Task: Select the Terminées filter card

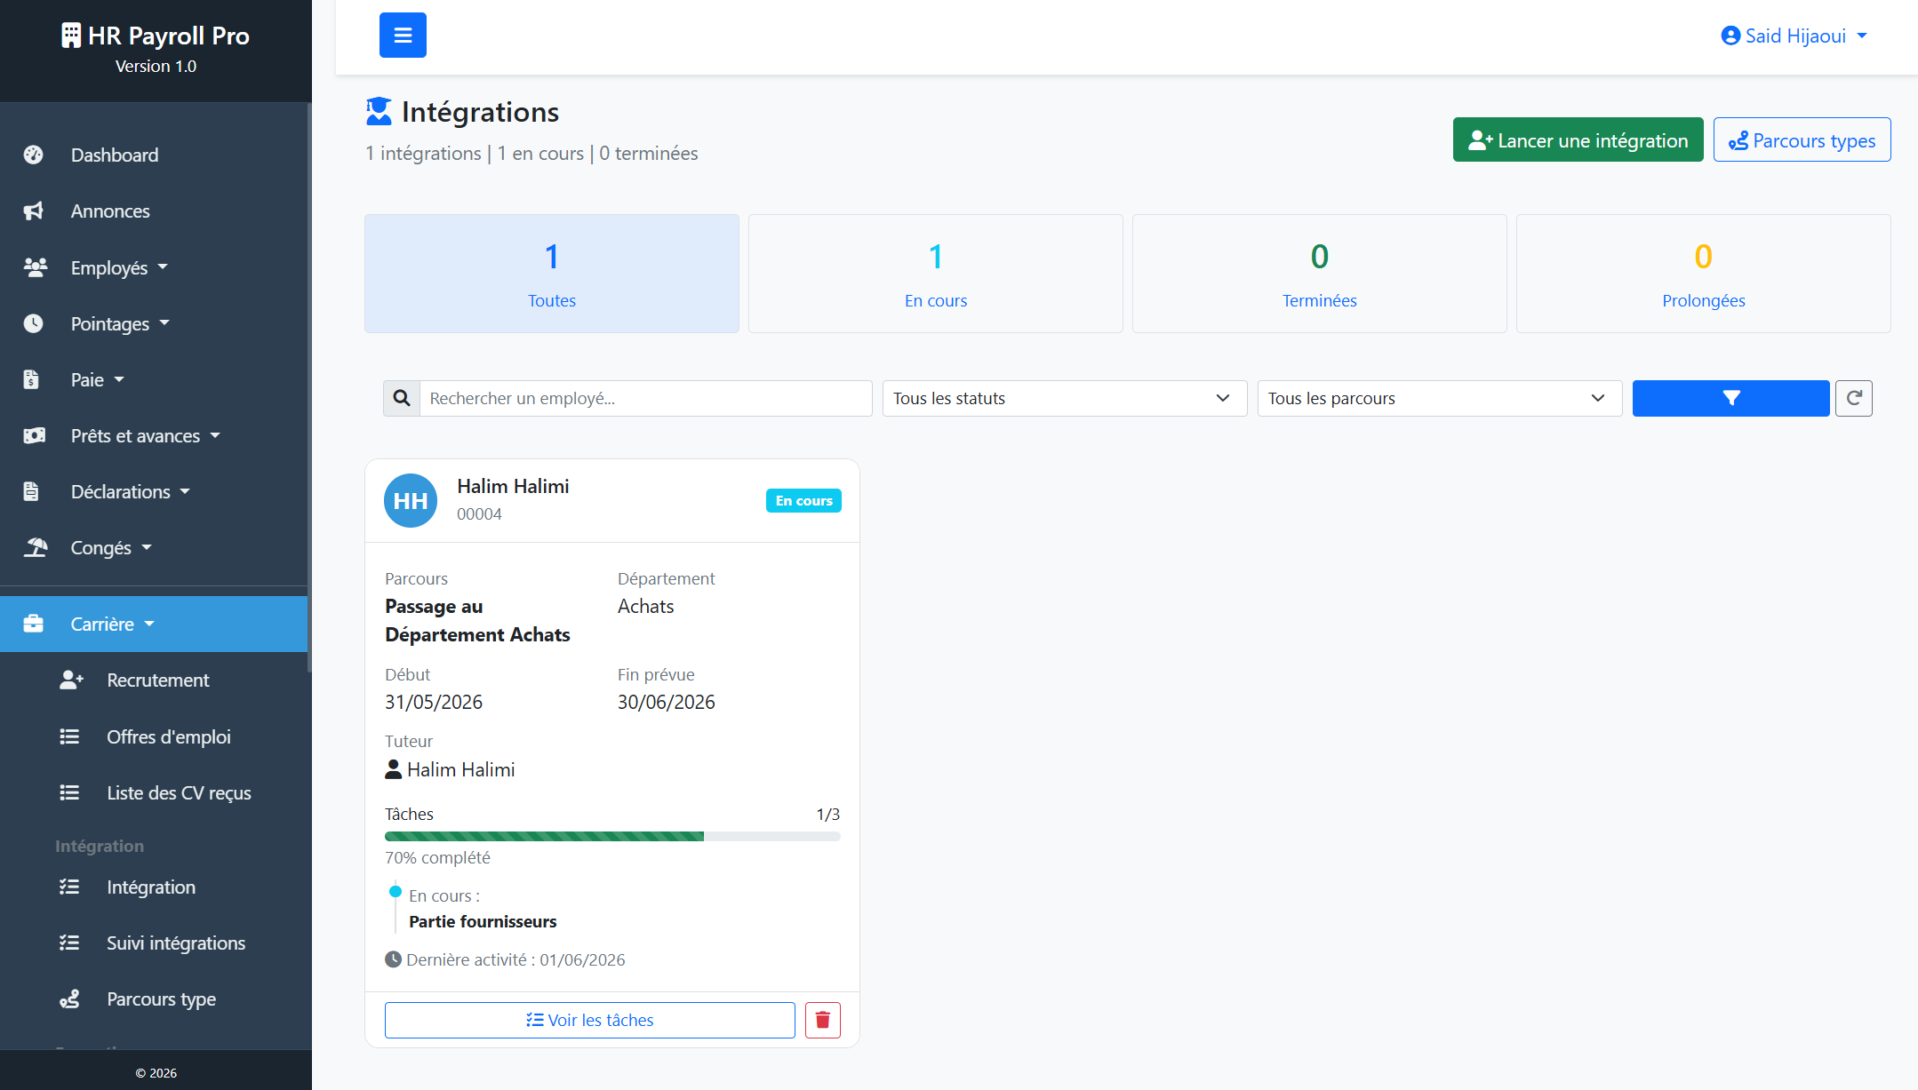Action: click(x=1320, y=274)
